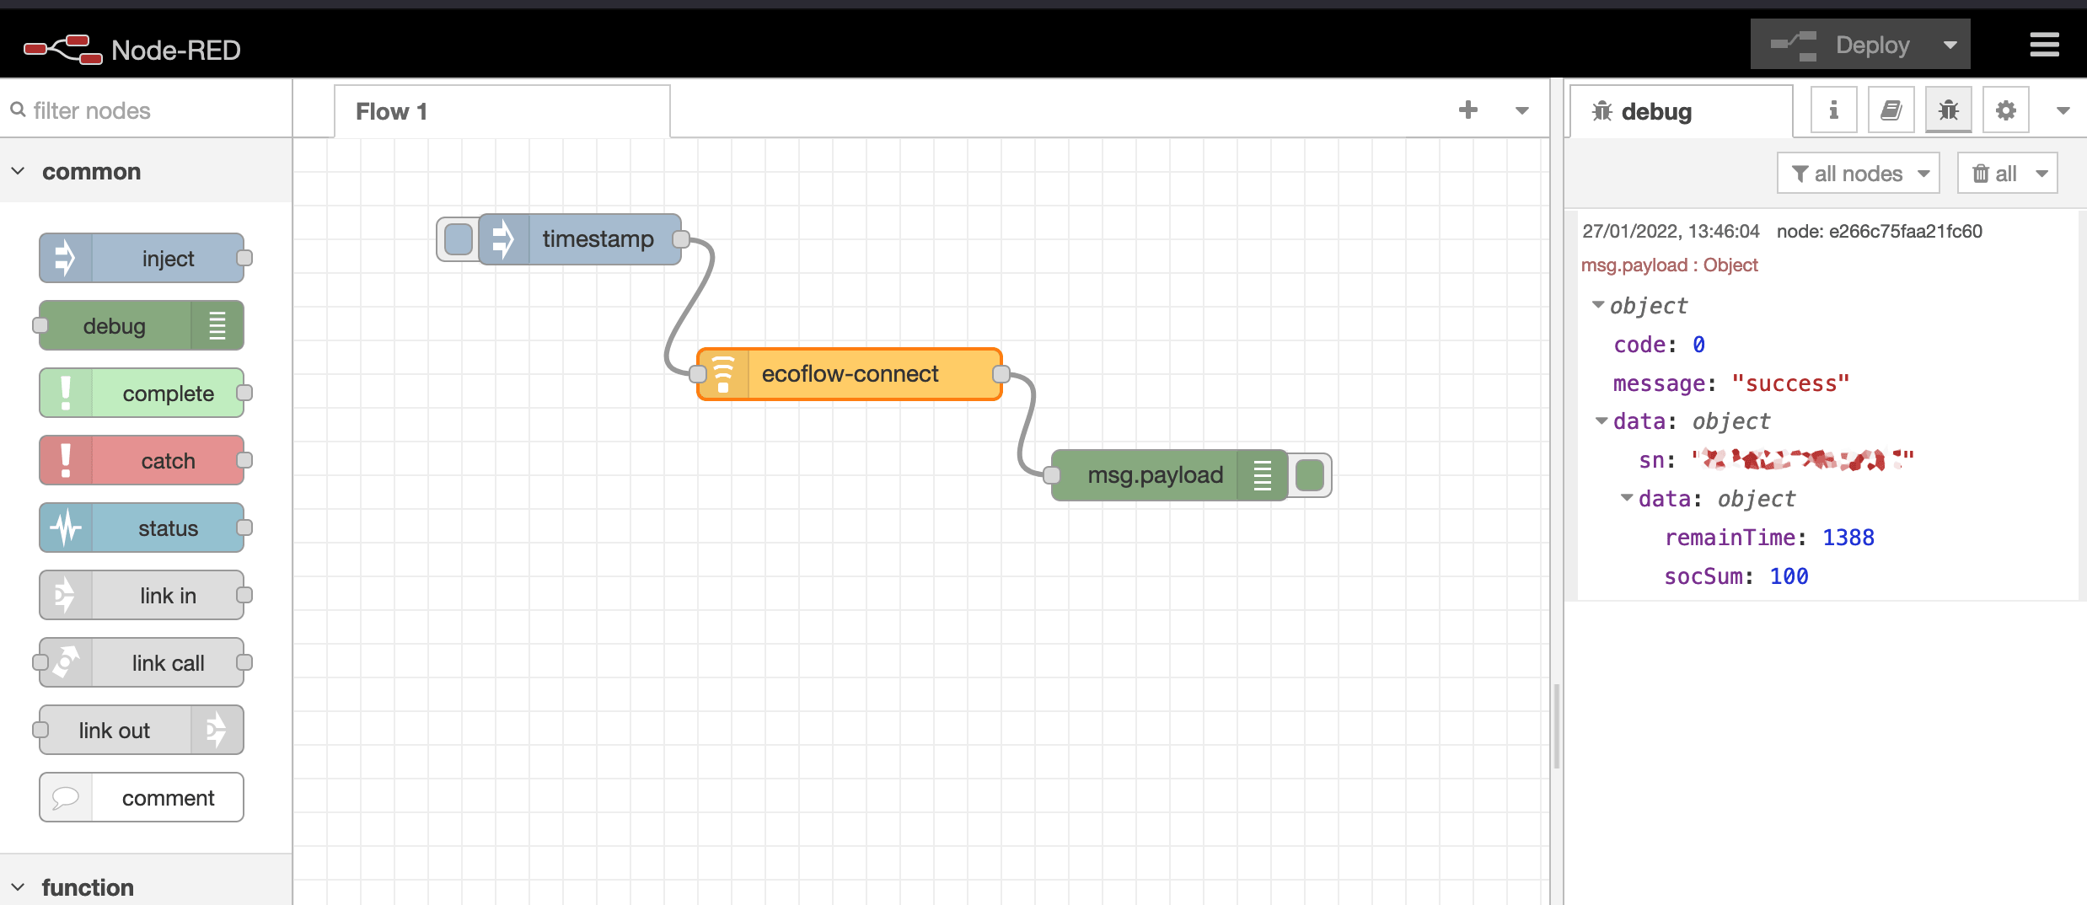The height and width of the screenshot is (905, 2087).
Task: Click the Deploy button
Action: tap(1841, 45)
